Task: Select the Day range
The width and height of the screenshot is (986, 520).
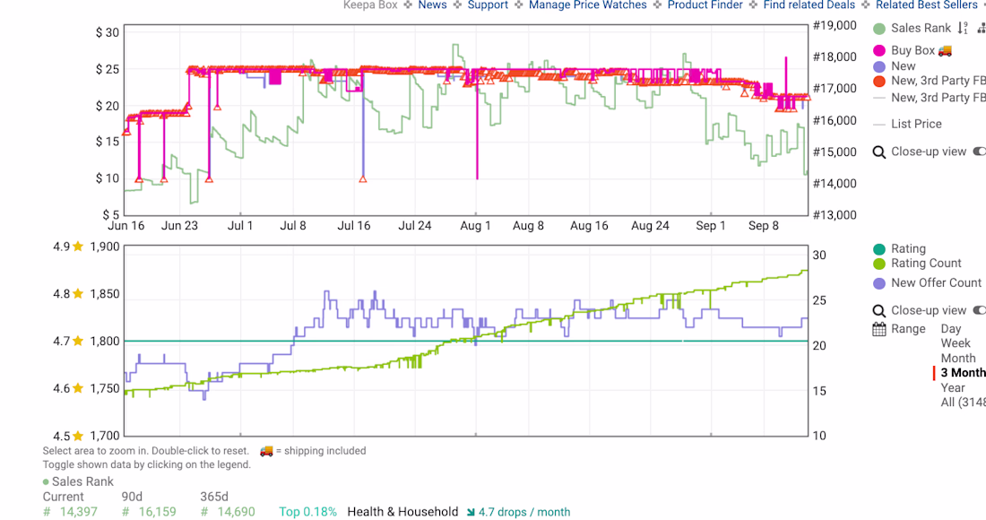Action: click(x=951, y=329)
